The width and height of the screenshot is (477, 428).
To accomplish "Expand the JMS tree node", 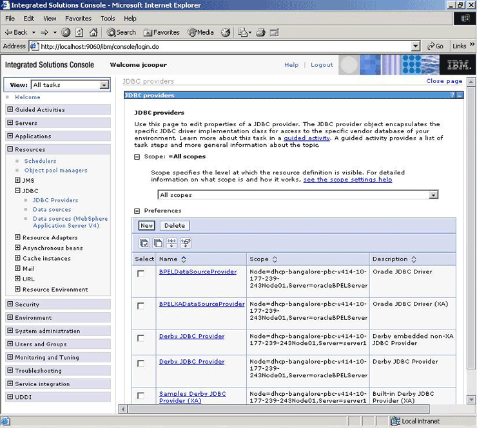I will coord(17,180).
